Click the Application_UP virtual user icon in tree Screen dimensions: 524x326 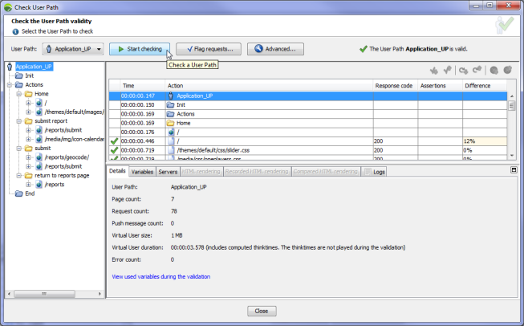(10, 67)
